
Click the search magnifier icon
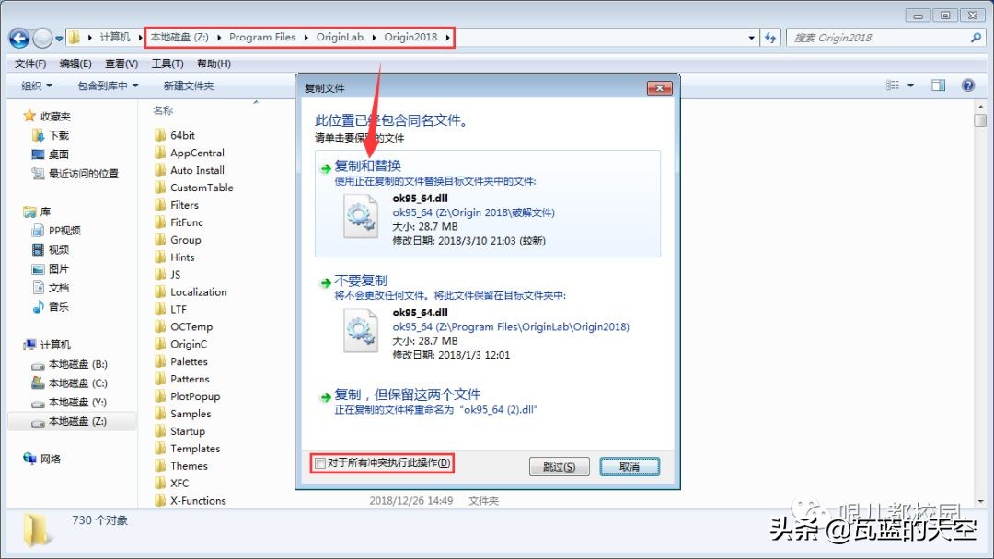976,38
